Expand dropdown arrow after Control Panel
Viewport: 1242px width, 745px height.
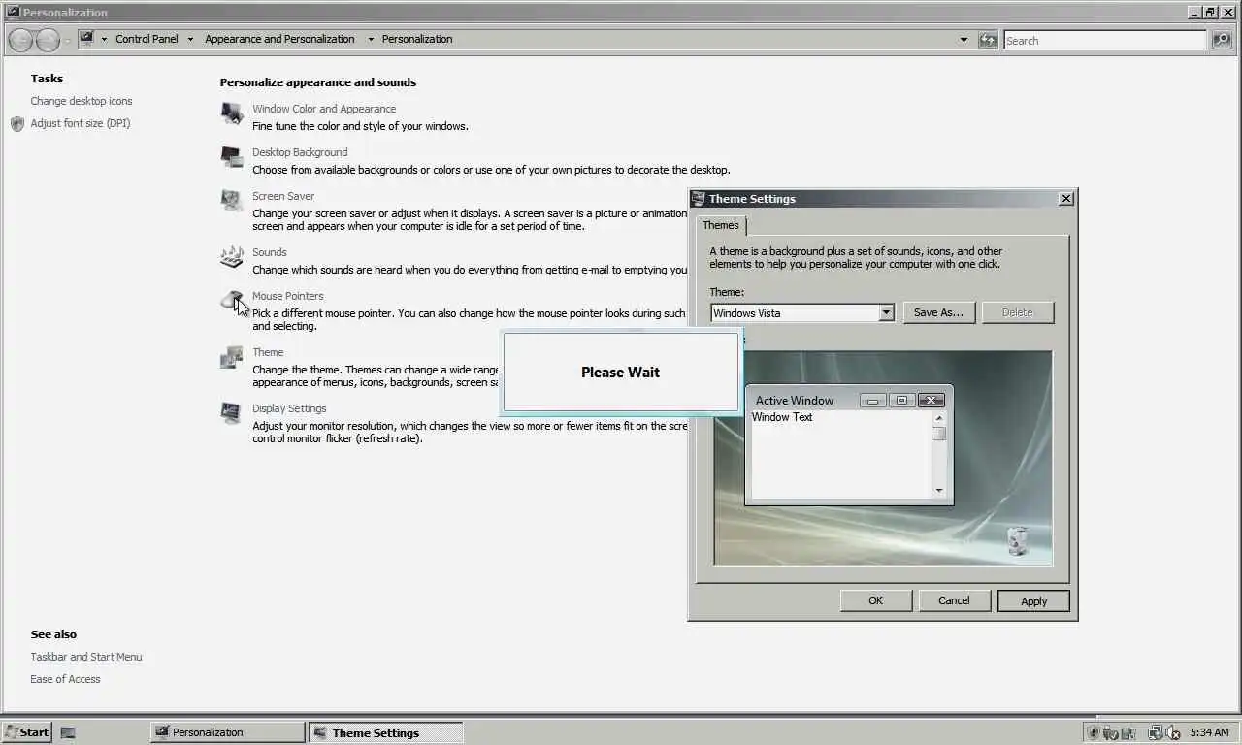click(190, 40)
